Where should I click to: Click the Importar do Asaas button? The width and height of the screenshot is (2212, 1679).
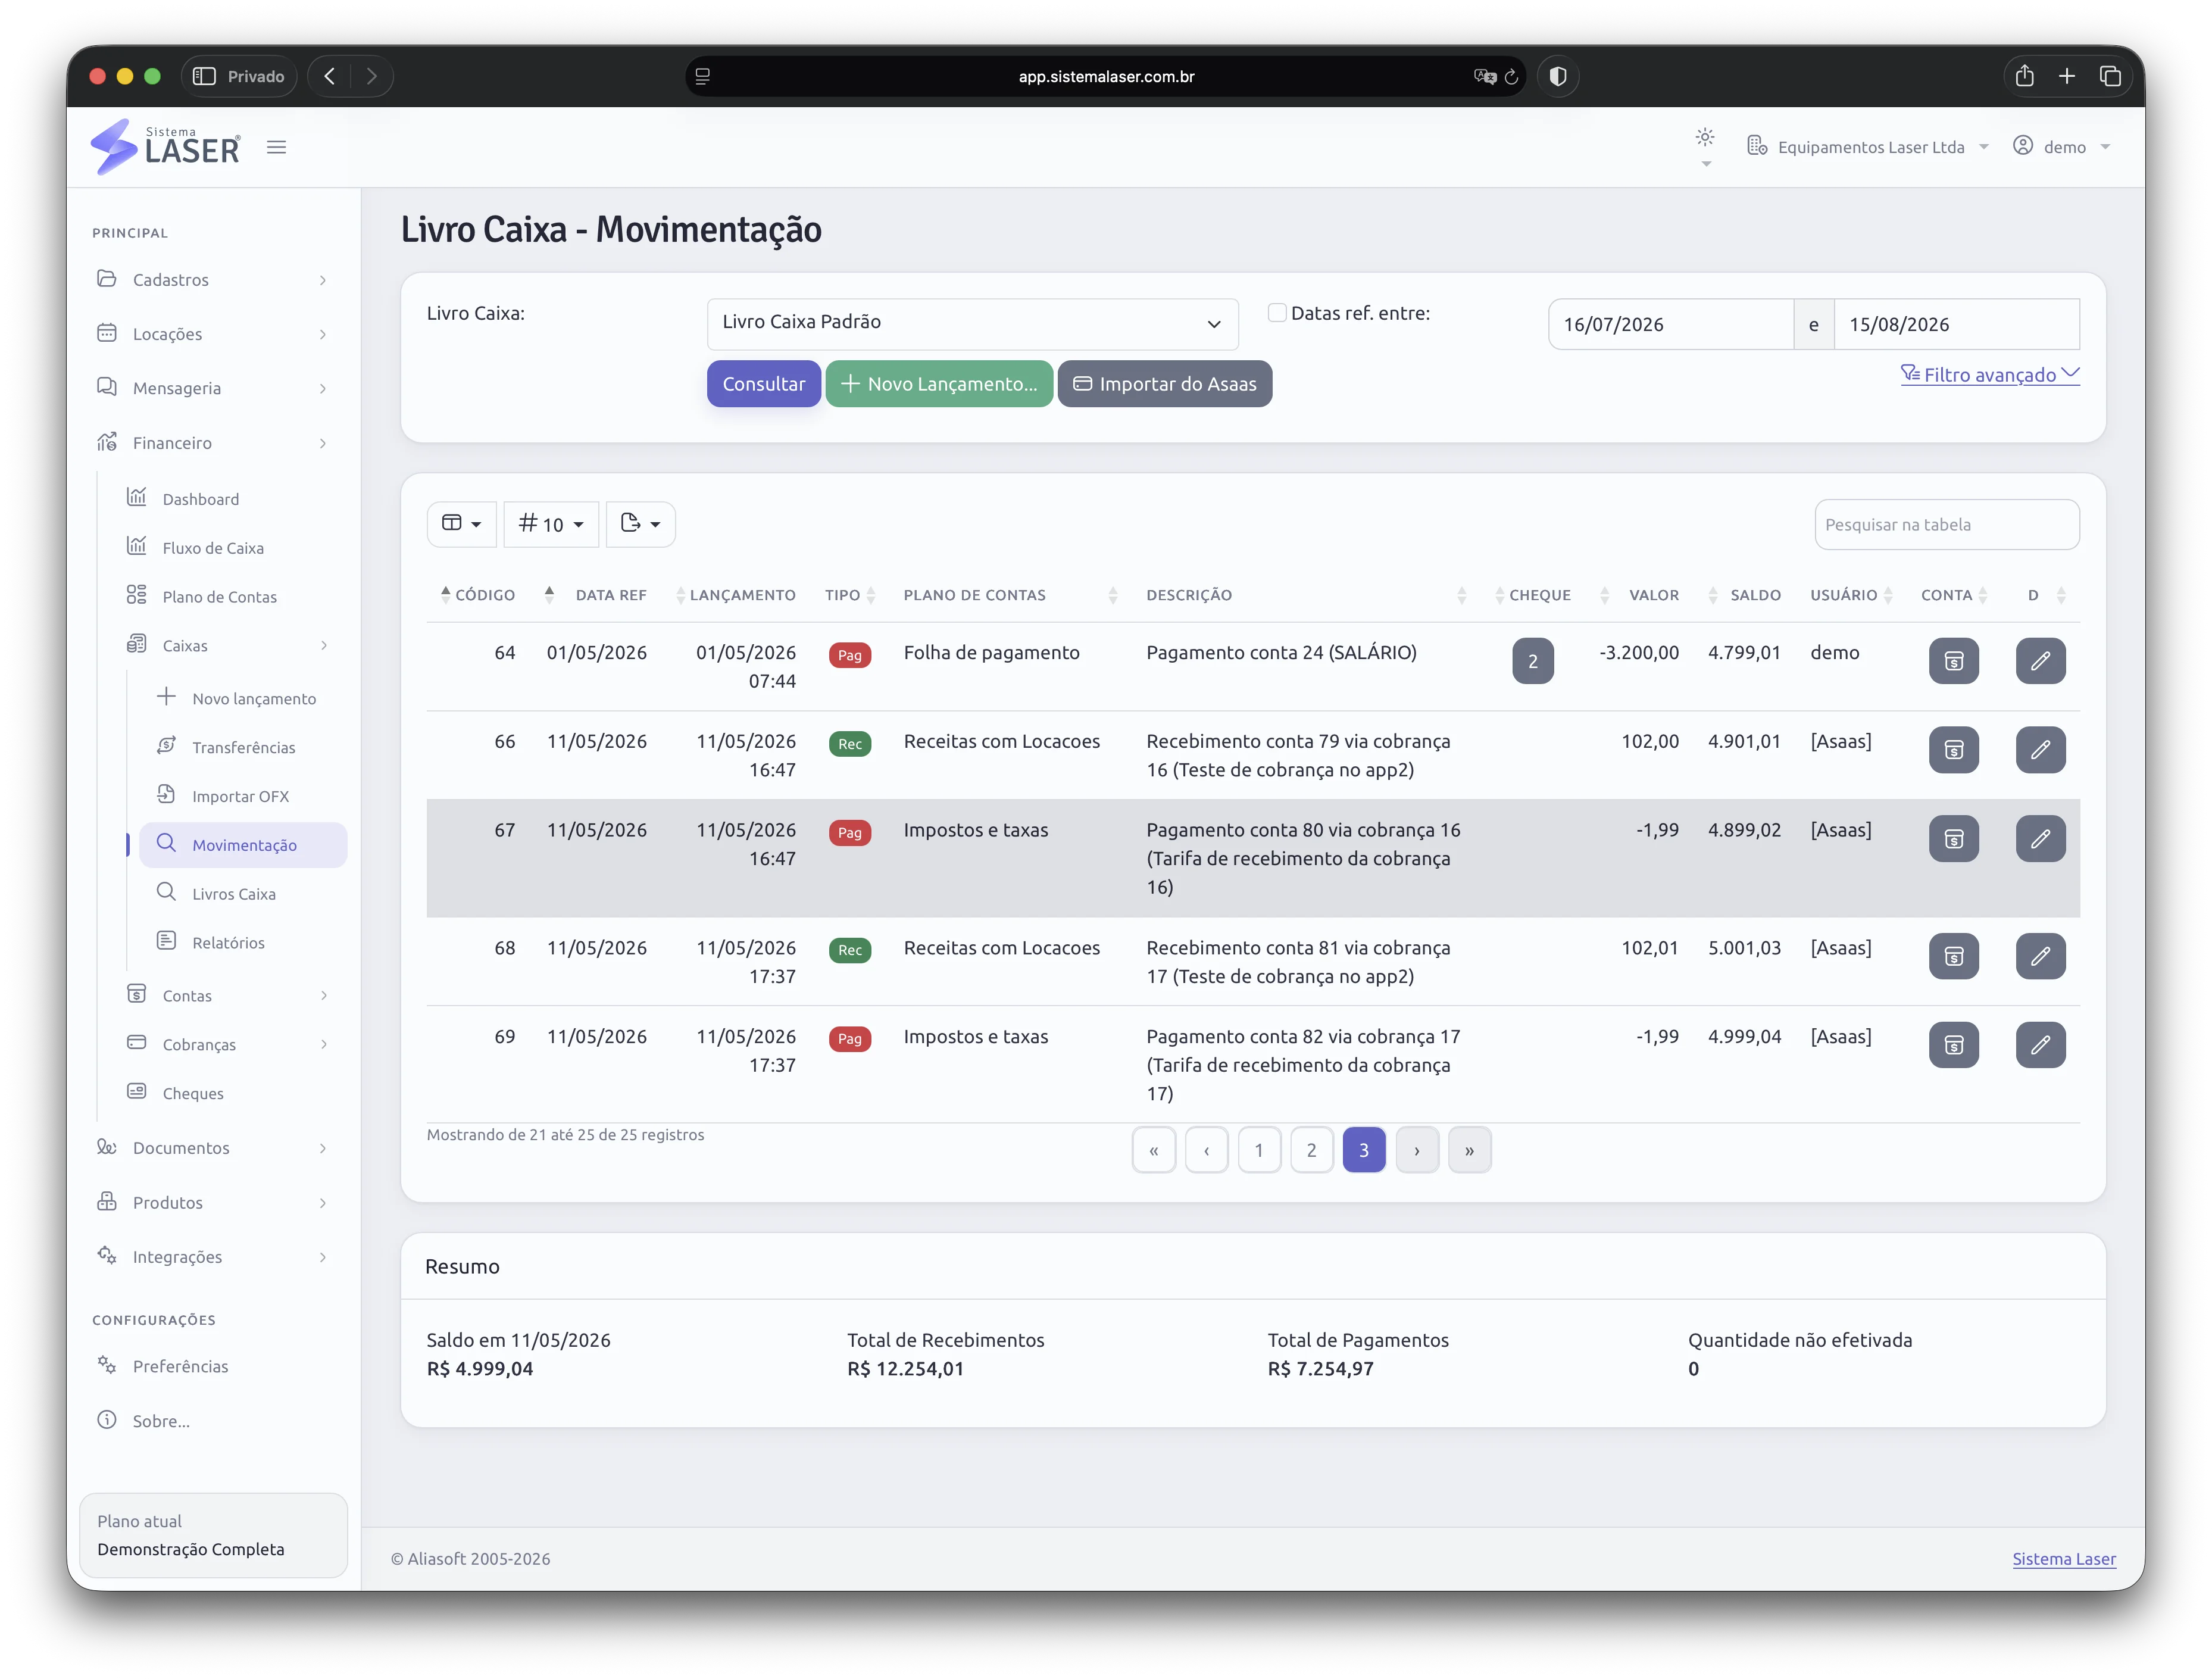(x=1164, y=384)
